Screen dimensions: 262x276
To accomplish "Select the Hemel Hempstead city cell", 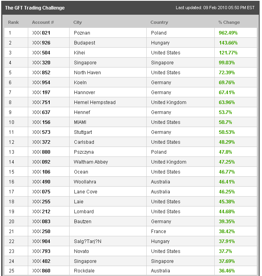I will 95,102.
